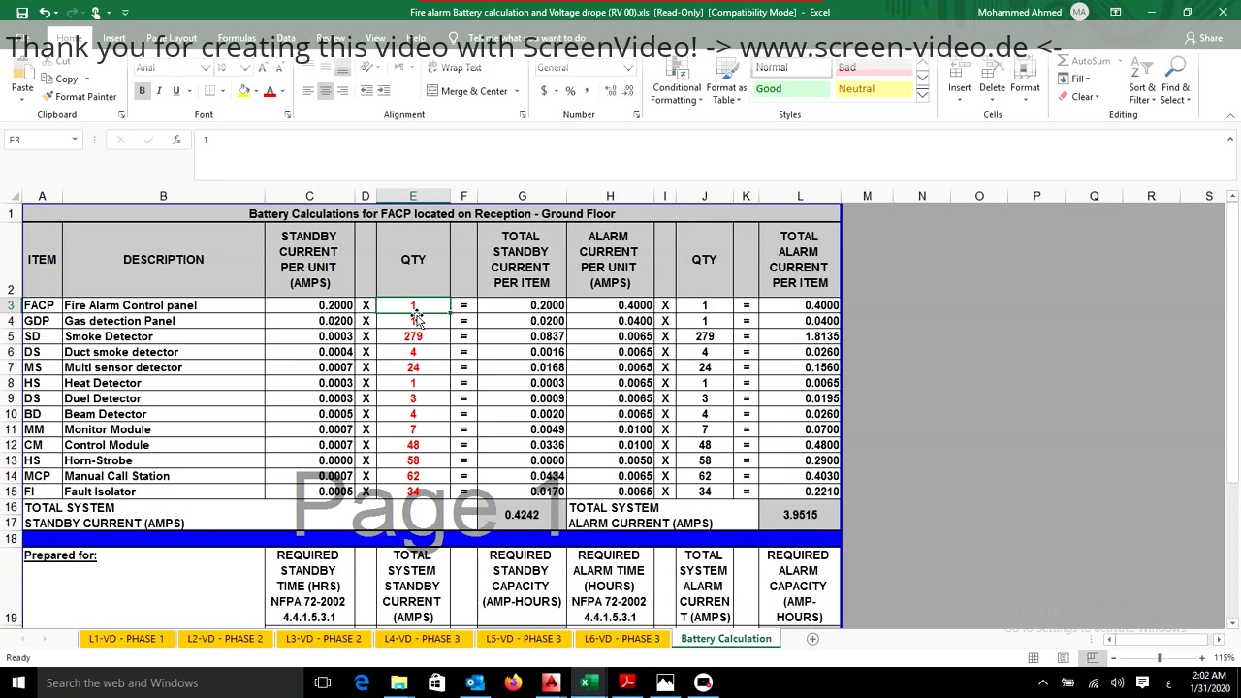This screenshot has width=1241, height=698.
Task: Open the Fill Color dropdown arrow
Action: tap(255, 91)
